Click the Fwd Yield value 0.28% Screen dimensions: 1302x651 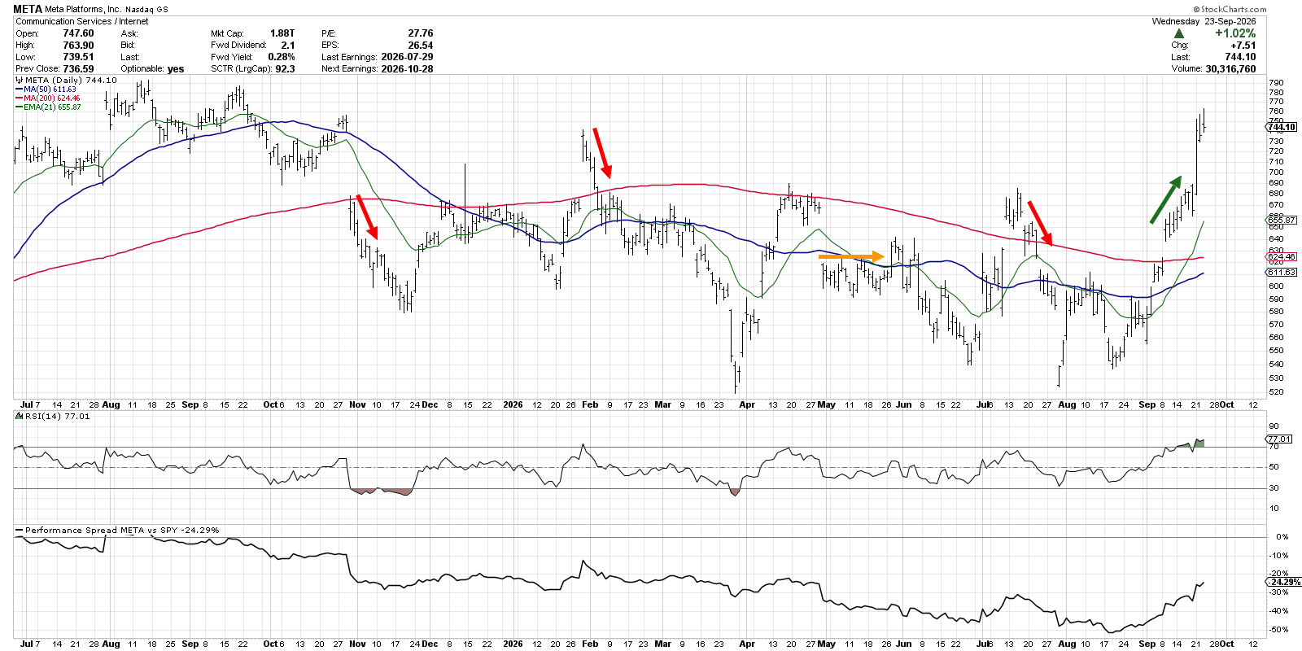pyautogui.click(x=282, y=57)
